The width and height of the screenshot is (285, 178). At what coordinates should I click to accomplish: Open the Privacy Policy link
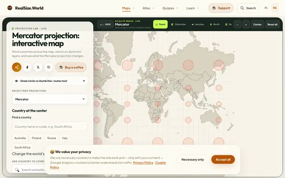(143, 162)
